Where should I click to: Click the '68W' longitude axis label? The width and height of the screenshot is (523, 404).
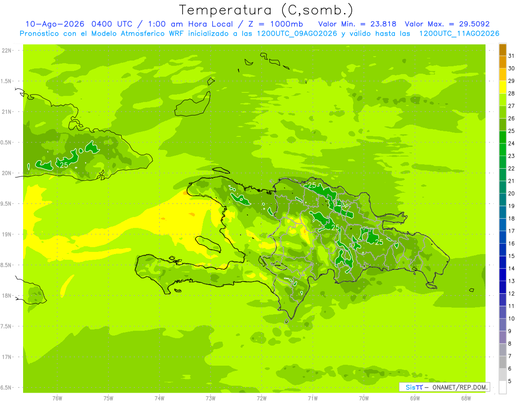coord(466,398)
